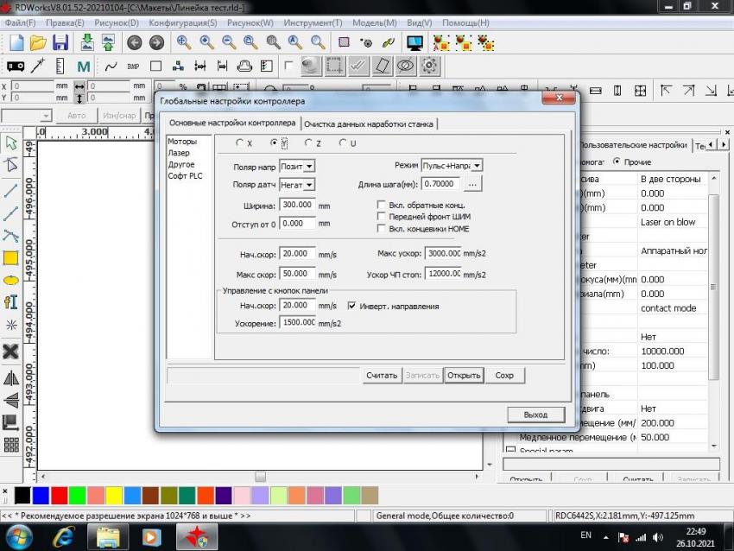
Task: Select the array grid tool in left toolbar
Action: click(11, 445)
